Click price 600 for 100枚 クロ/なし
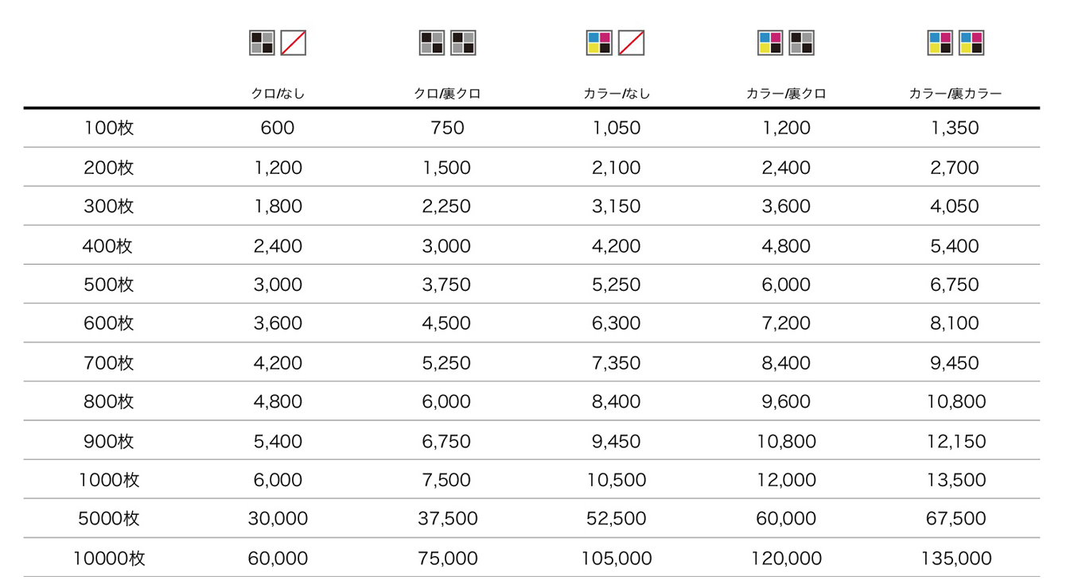The height and width of the screenshot is (584, 1074). point(278,128)
